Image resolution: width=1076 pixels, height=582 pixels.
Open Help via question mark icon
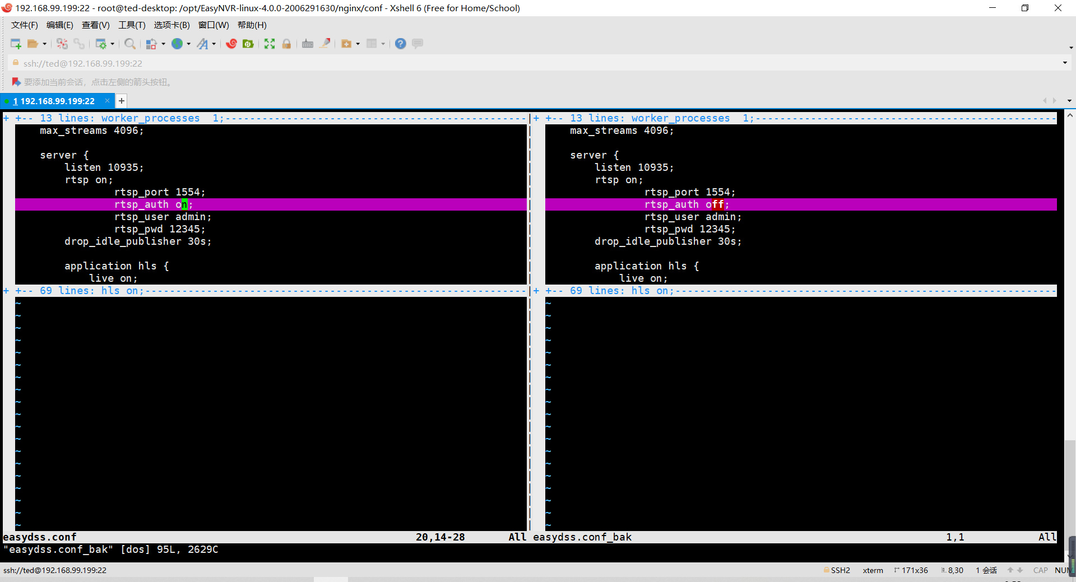tap(401, 44)
